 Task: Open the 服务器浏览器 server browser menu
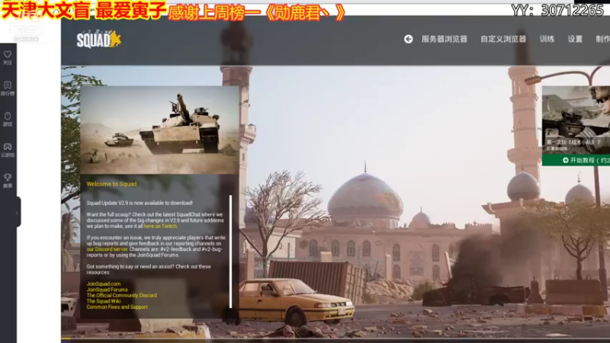pyautogui.click(x=445, y=39)
